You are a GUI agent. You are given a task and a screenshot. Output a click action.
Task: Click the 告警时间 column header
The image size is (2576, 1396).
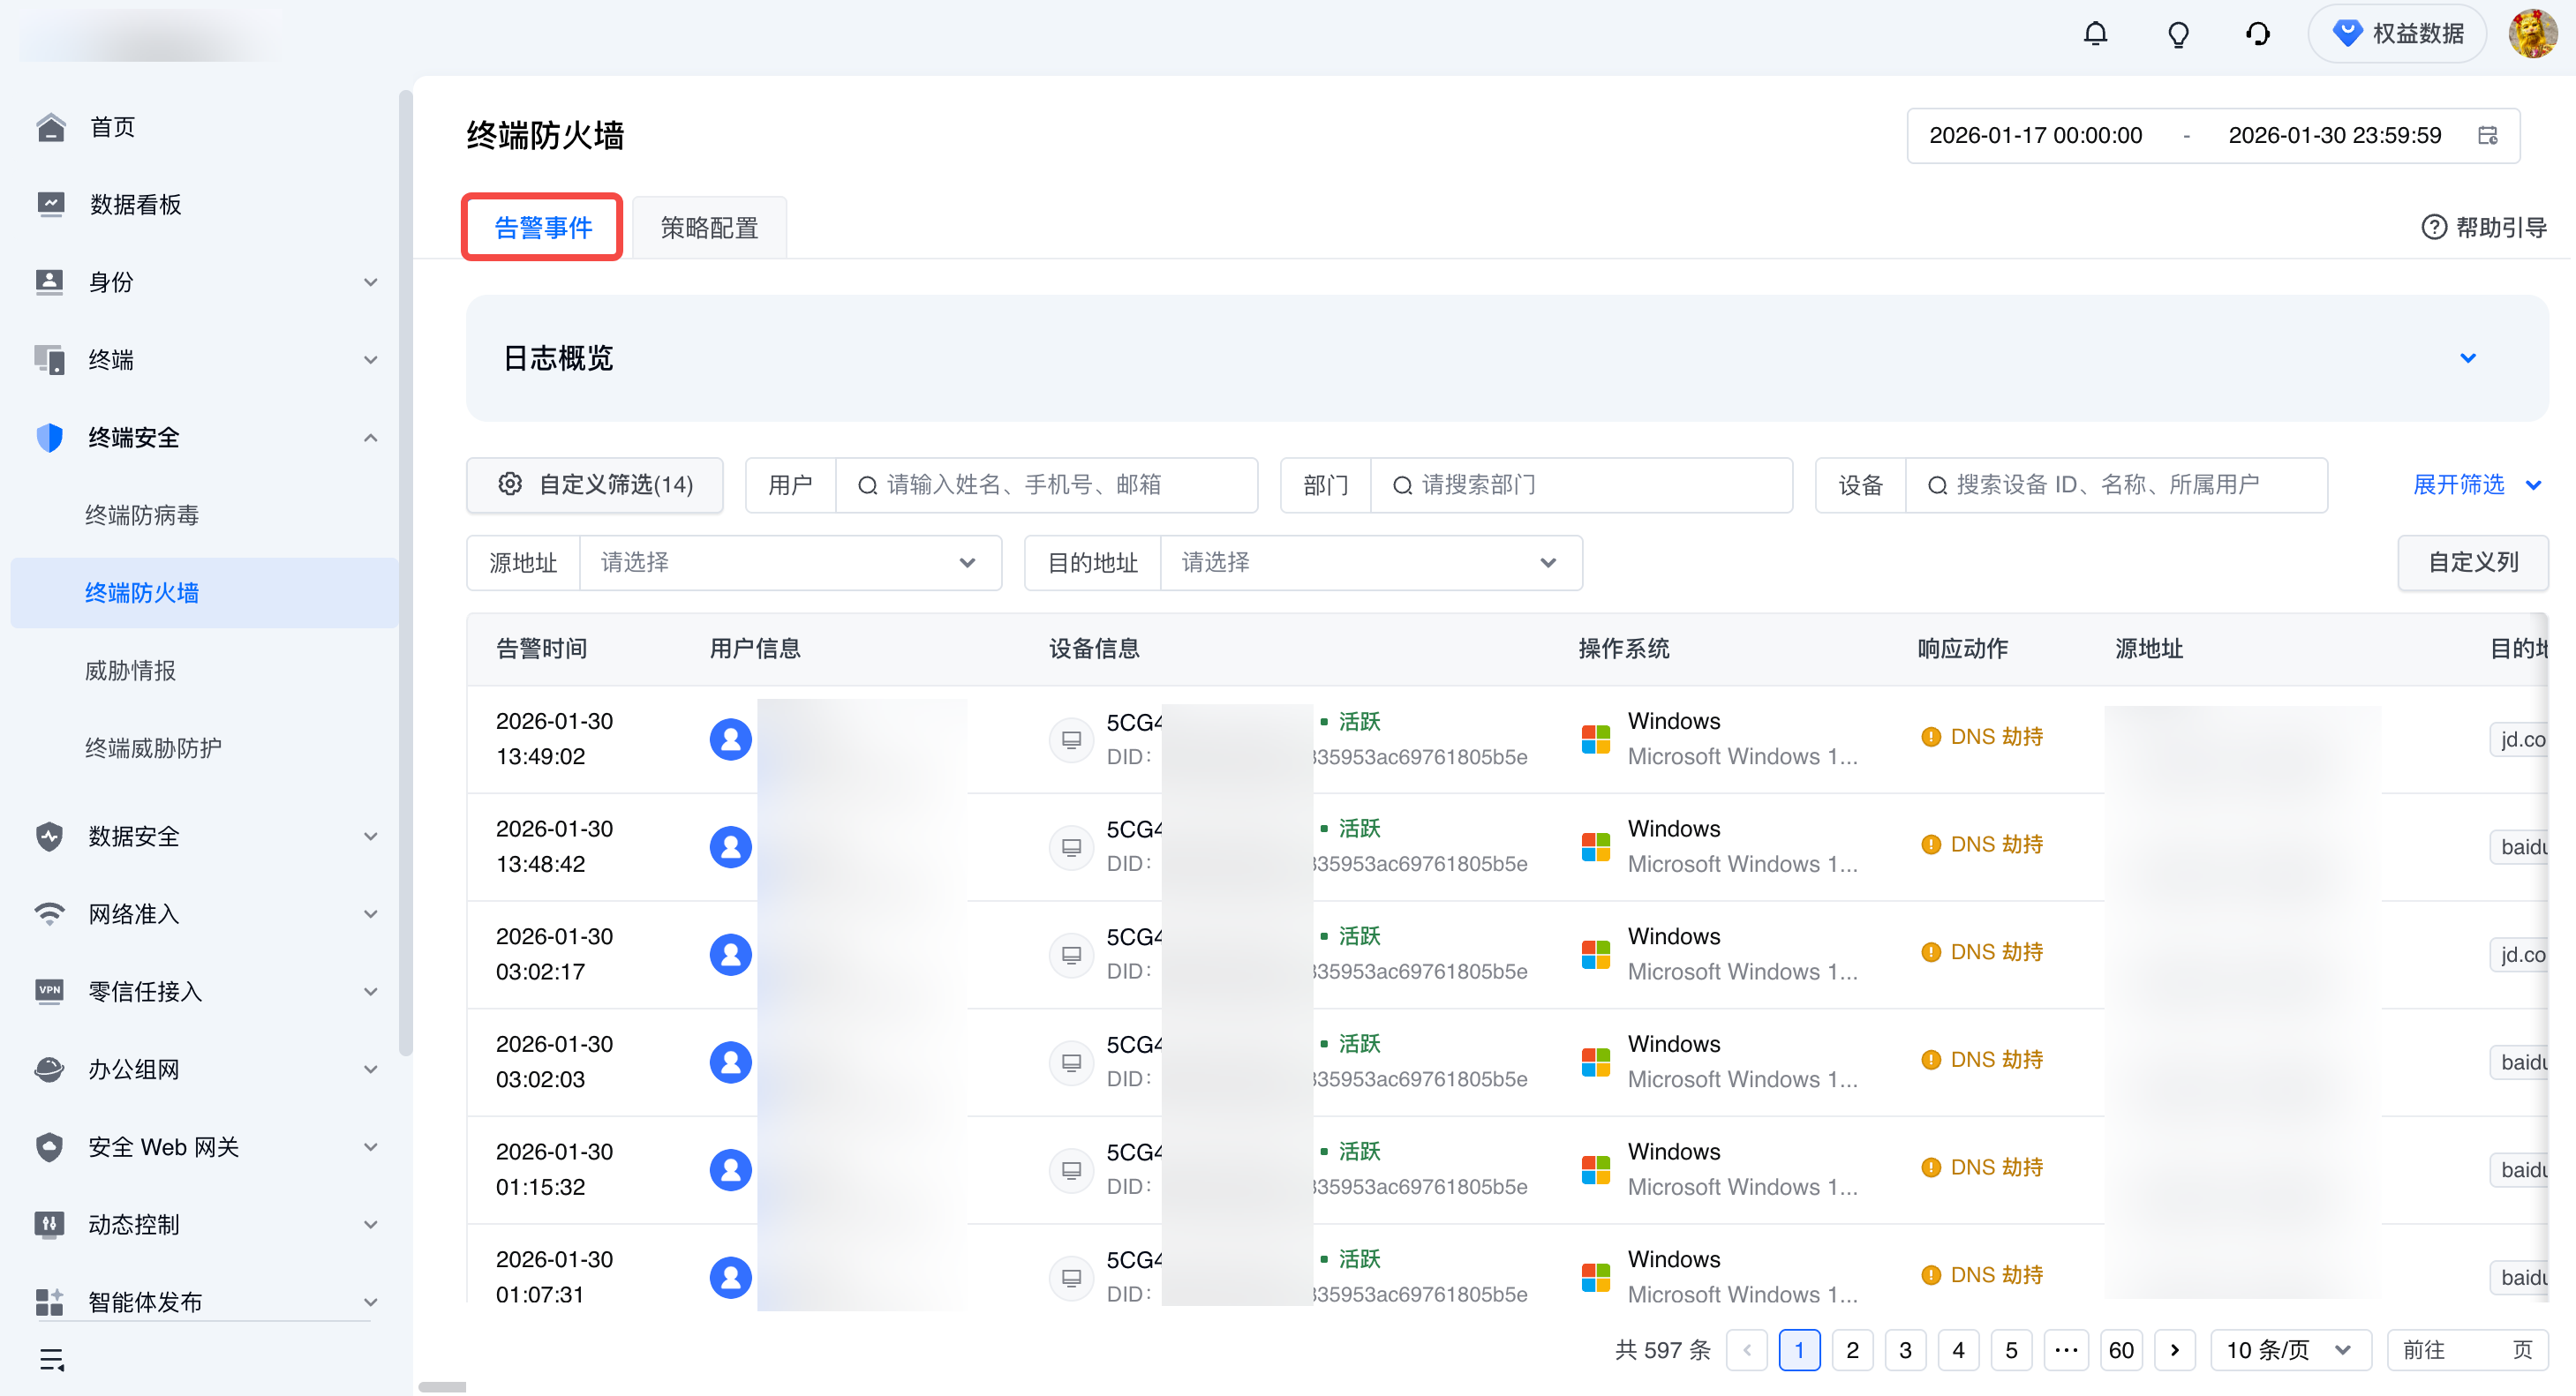[541, 649]
